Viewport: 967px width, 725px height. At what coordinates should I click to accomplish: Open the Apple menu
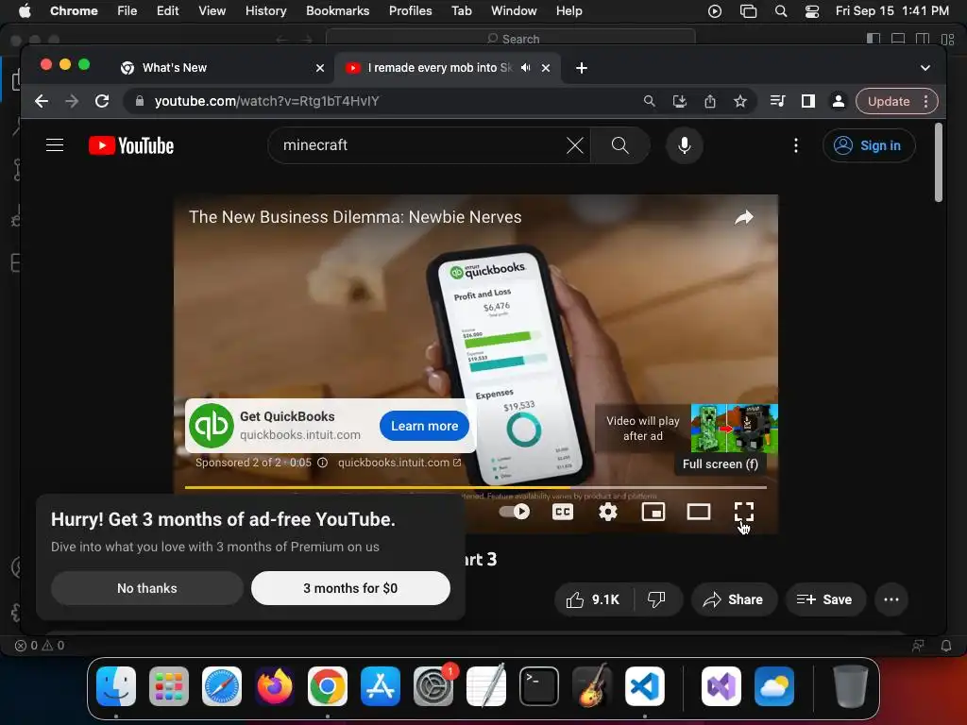coord(25,10)
